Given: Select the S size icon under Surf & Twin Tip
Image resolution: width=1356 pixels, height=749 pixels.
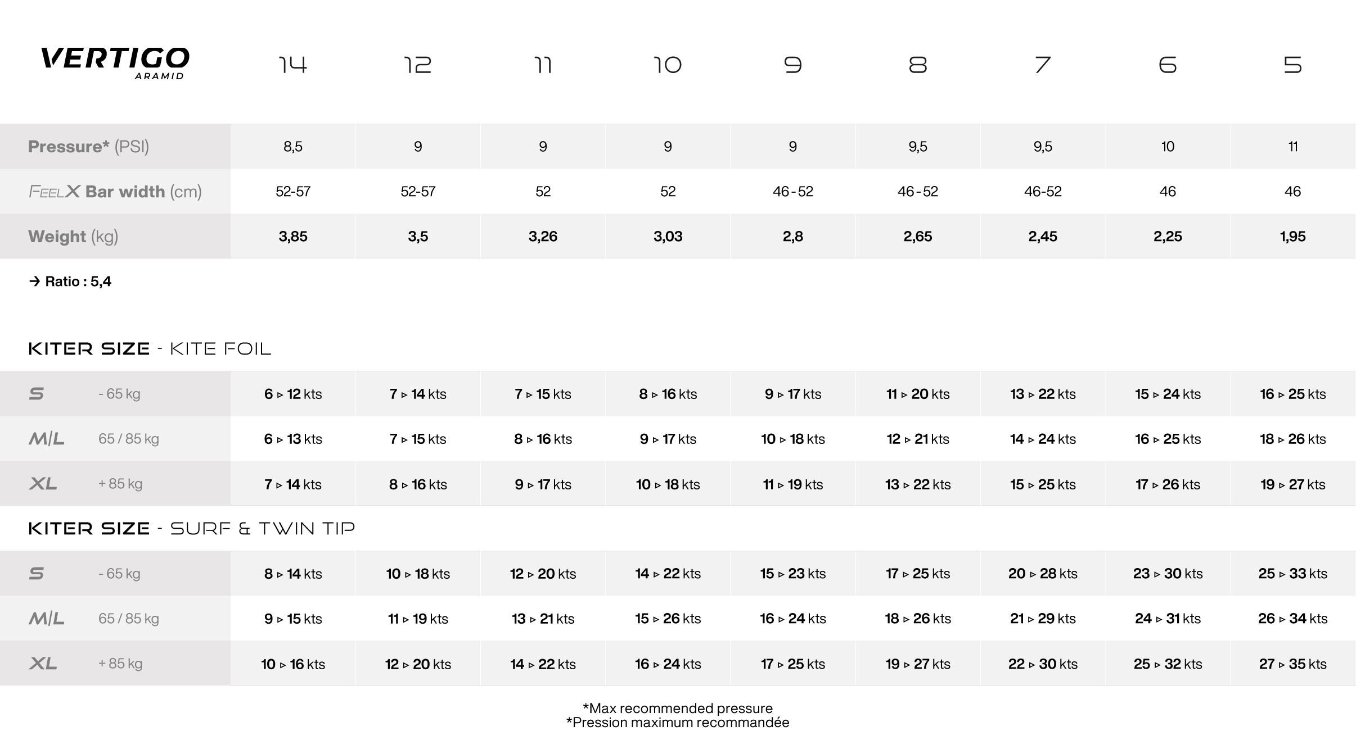Looking at the screenshot, I should (37, 574).
